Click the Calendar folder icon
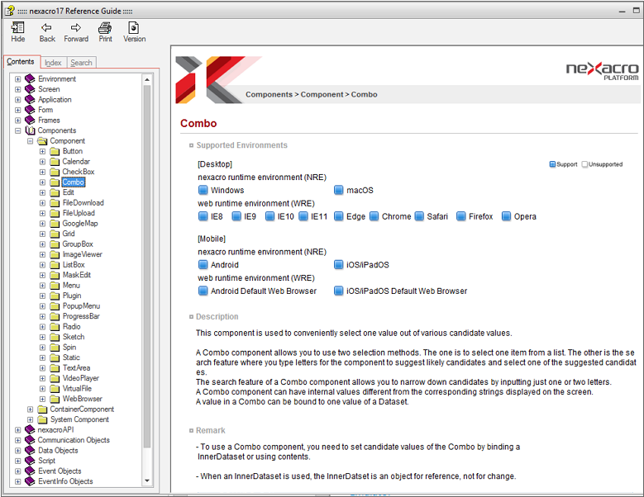 point(55,162)
